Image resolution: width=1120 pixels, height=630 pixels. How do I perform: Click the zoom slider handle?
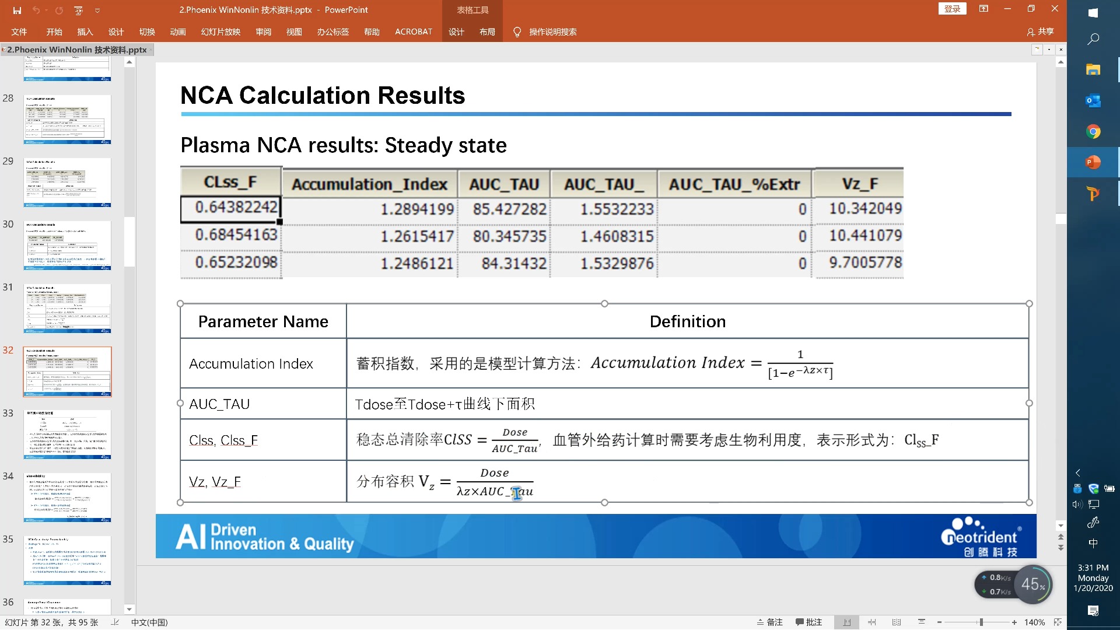point(981,622)
